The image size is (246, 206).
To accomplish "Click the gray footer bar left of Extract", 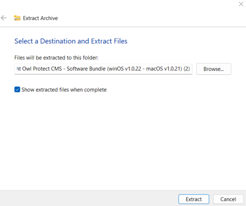I will point(88,198).
